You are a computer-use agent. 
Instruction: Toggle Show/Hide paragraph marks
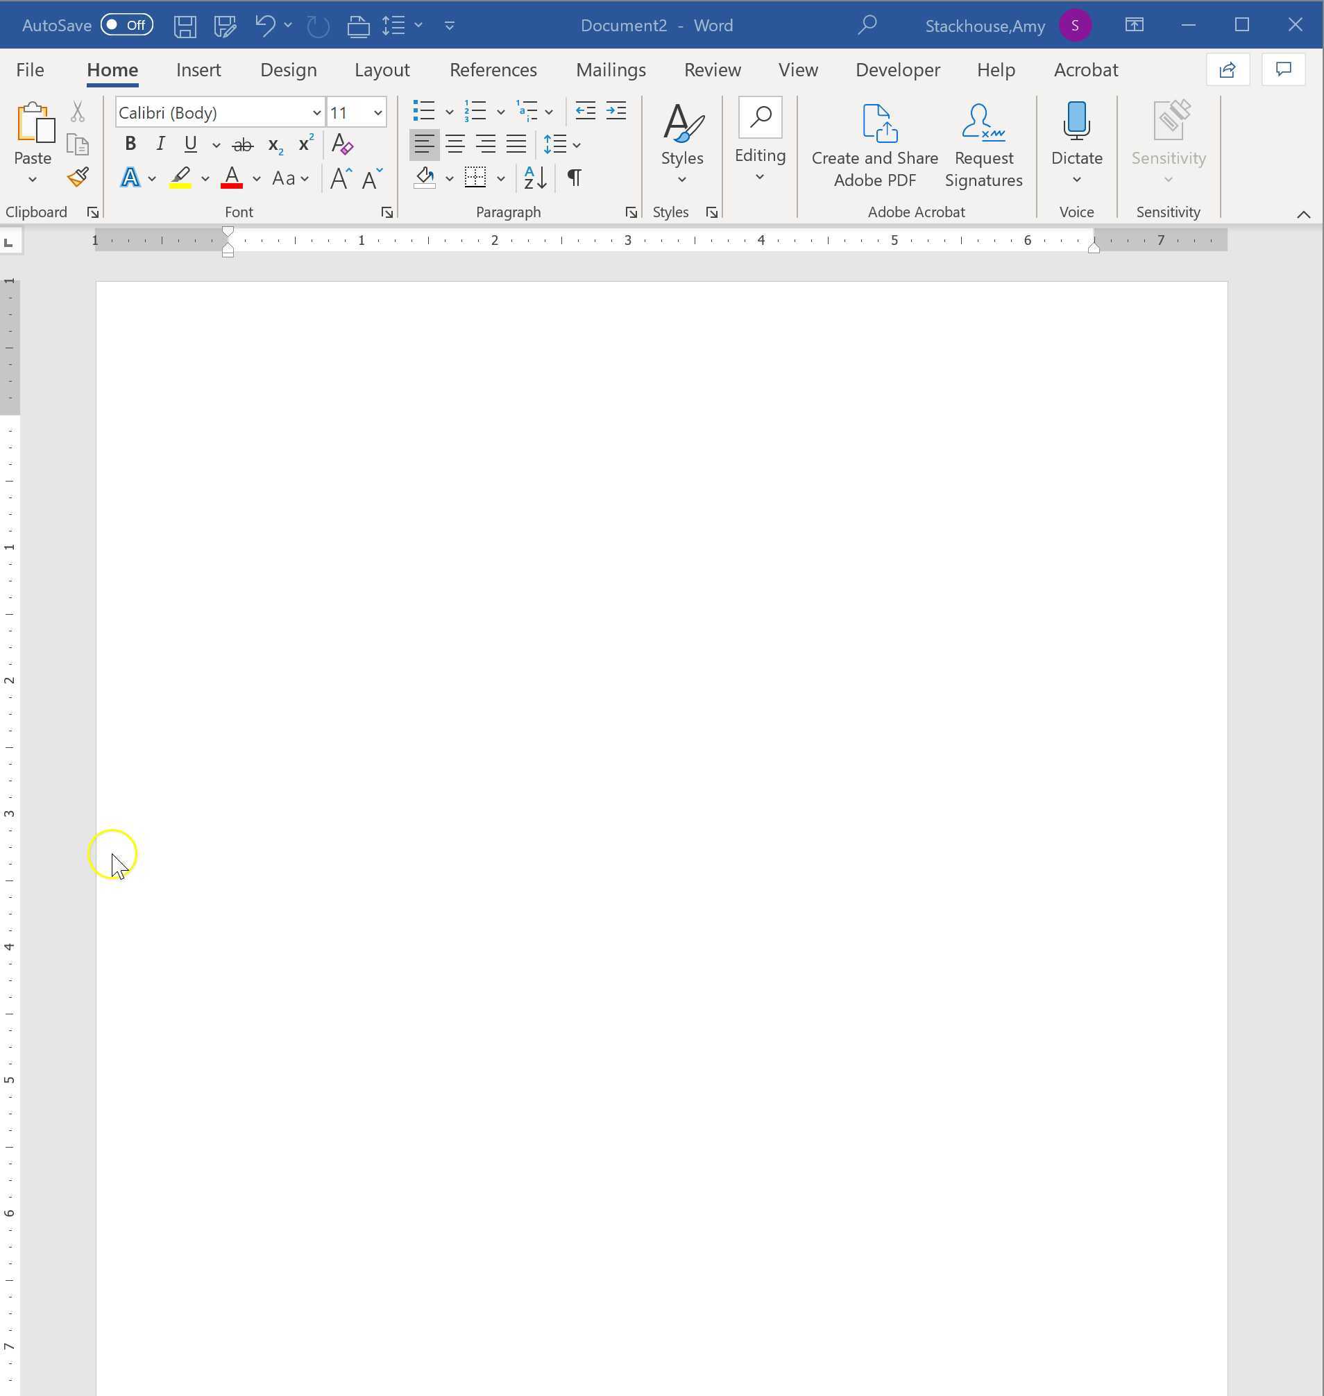click(575, 178)
